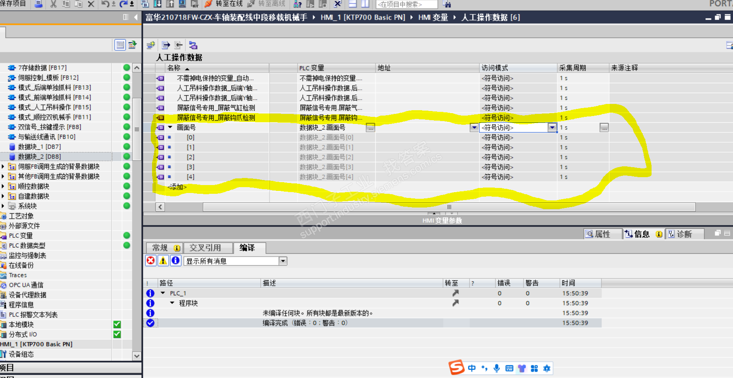The width and height of the screenshot is (733, 378).
Task: Filter messages by warnings icon
Action: click(x=163, y=261)
